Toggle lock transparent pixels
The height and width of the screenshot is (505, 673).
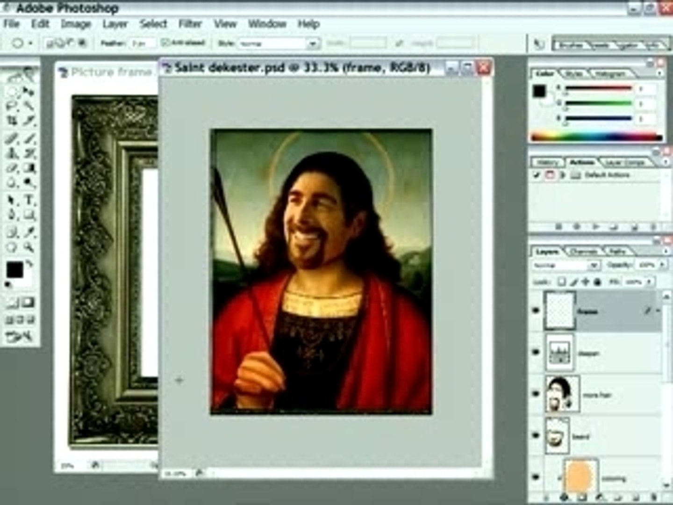tap(562, 282)
